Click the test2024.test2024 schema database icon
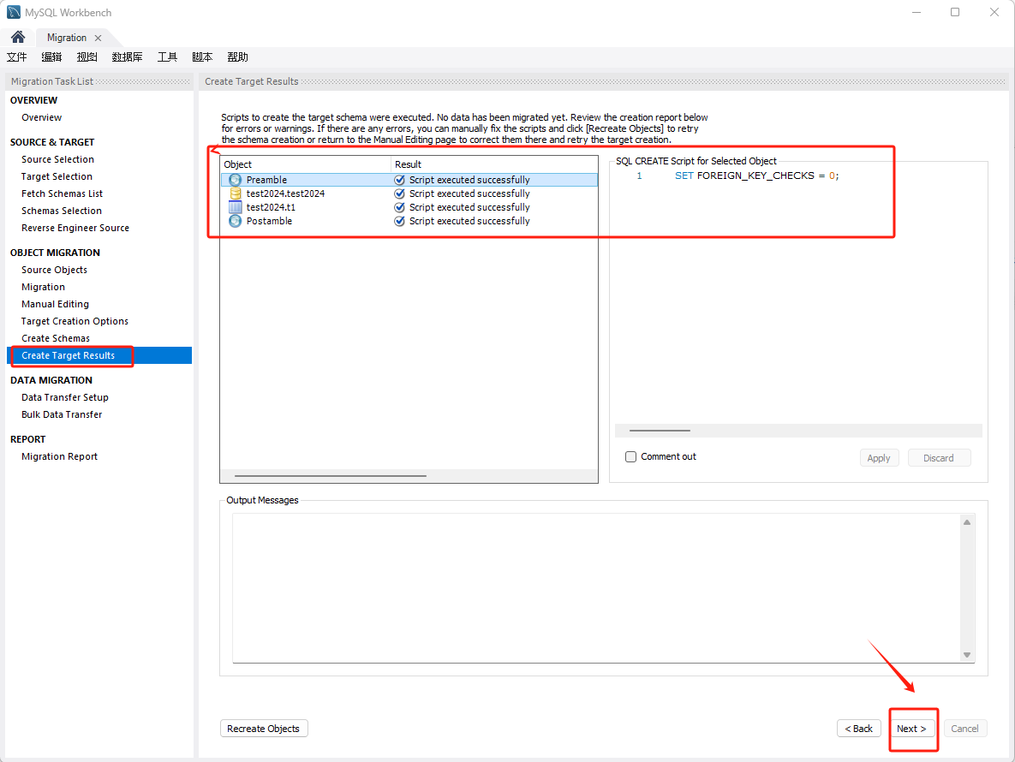Image resolution: width=1015 pixels, height=762 pixels. tap(236, 193)
